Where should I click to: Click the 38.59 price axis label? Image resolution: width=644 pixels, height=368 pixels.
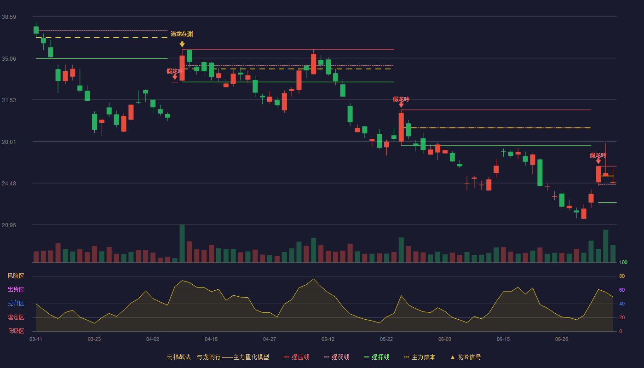[x=9, y=17]
